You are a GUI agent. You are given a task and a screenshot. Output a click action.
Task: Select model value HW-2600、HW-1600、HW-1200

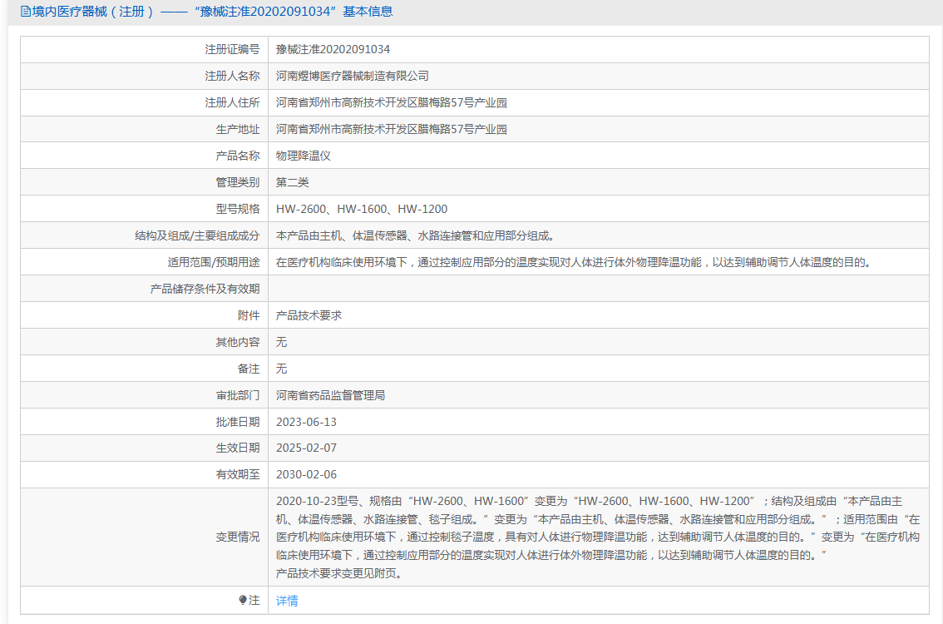coord(362,209)
